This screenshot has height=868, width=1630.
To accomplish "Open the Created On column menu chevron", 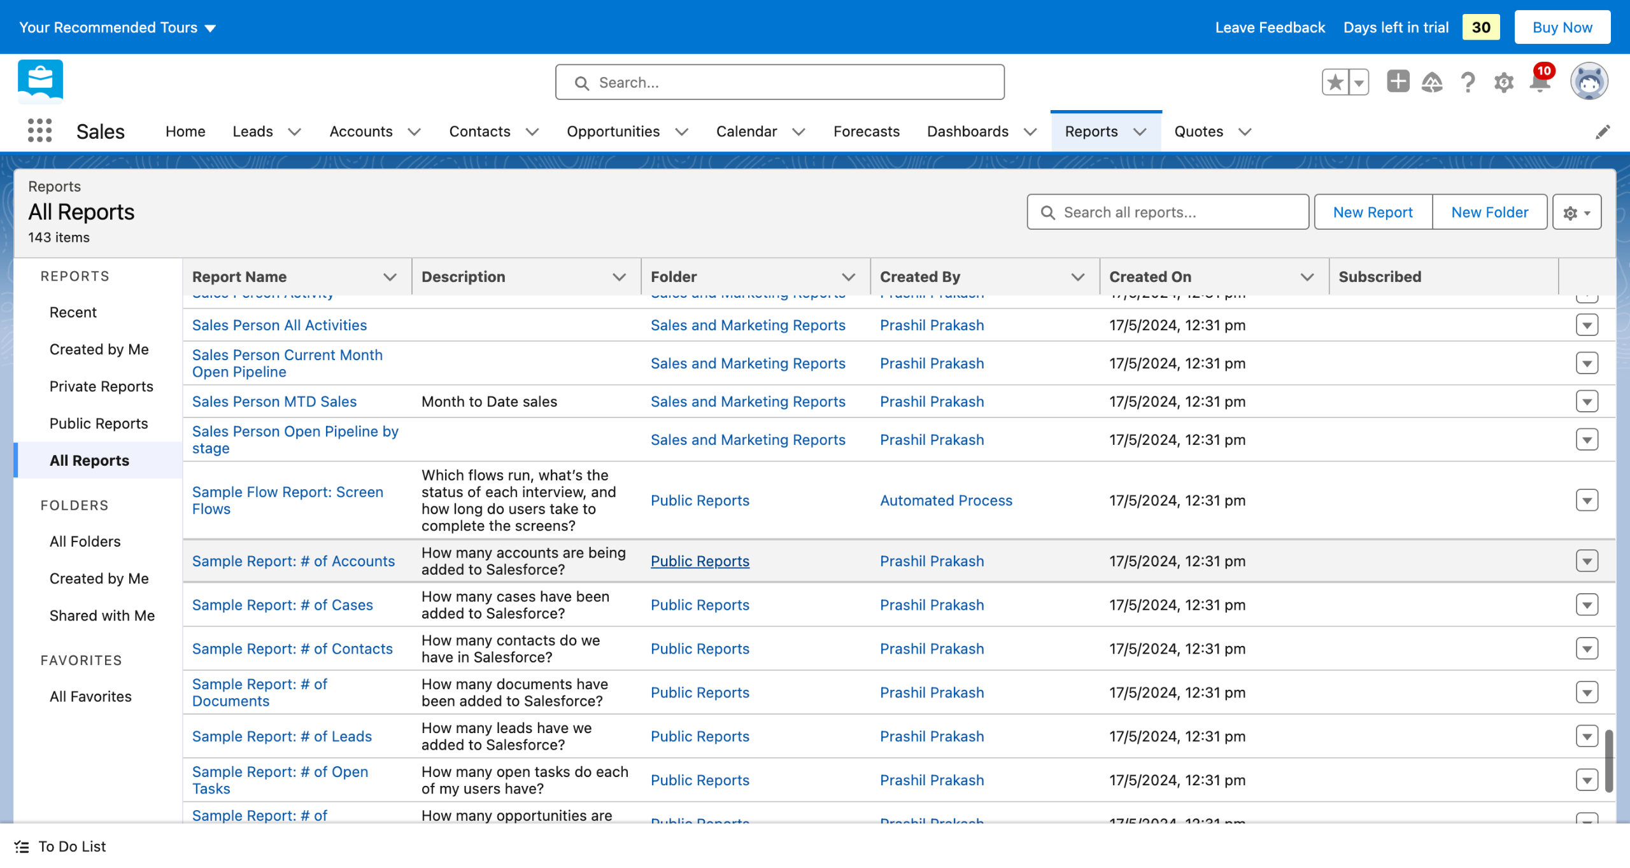I will 1307,277.
